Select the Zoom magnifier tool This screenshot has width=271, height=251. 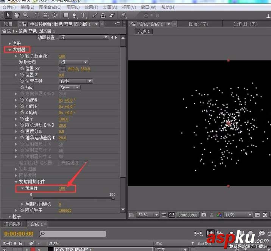point(26,15)
